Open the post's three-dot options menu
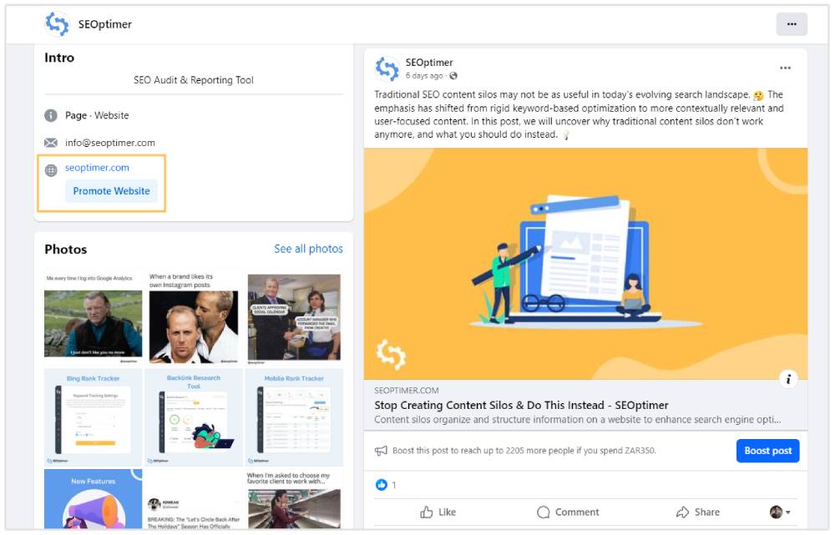Viewport: 835px width, 535px height. click(x=786, y=68)
